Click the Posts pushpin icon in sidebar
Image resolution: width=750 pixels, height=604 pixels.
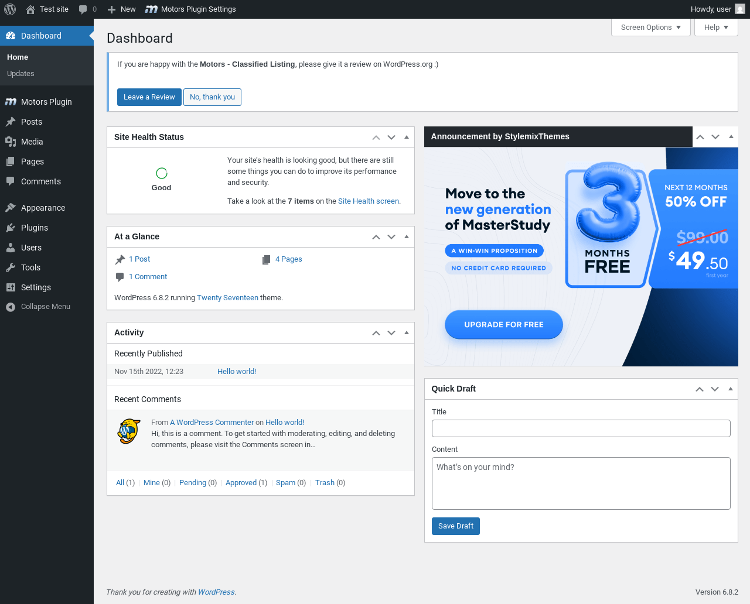11,122
